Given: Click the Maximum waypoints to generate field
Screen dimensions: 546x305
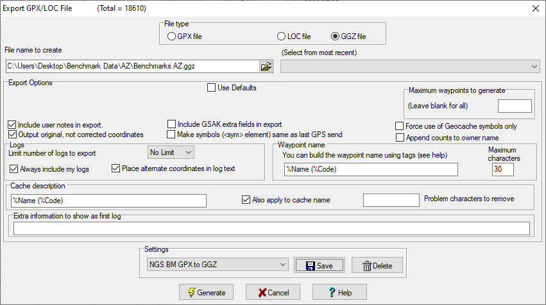Looking at the screenshot, I should click(x=515, y=106).
